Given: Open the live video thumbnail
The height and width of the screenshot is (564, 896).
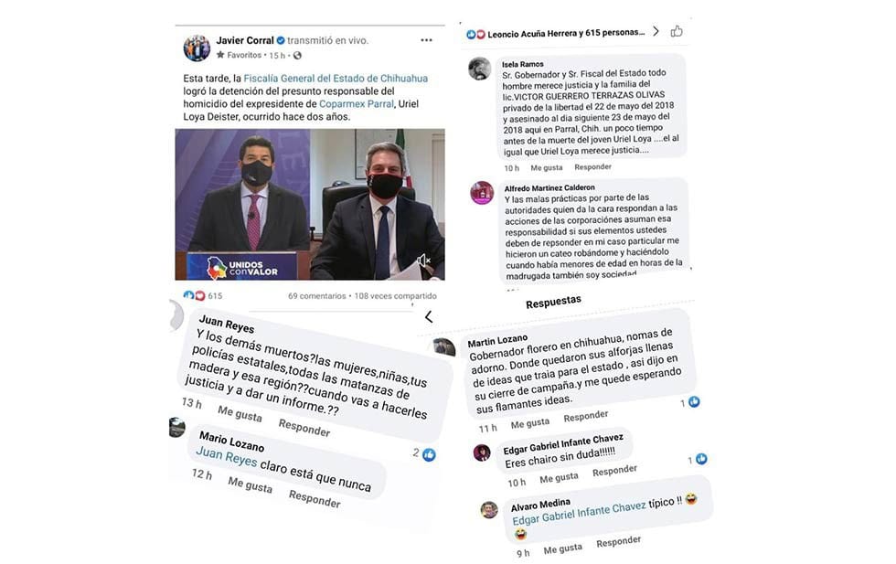Looking at the screenshot, I should pyautogui.click(x=310, y=204).
